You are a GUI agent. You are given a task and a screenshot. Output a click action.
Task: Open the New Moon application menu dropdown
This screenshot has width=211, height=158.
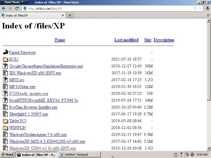[x=14, y=2]
